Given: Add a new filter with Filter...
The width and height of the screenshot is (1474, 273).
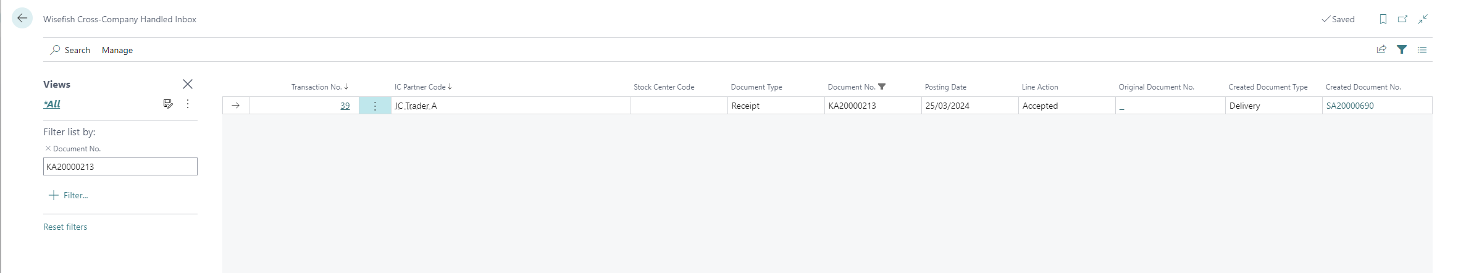Looking at the screenshot, I should [69, 195].
